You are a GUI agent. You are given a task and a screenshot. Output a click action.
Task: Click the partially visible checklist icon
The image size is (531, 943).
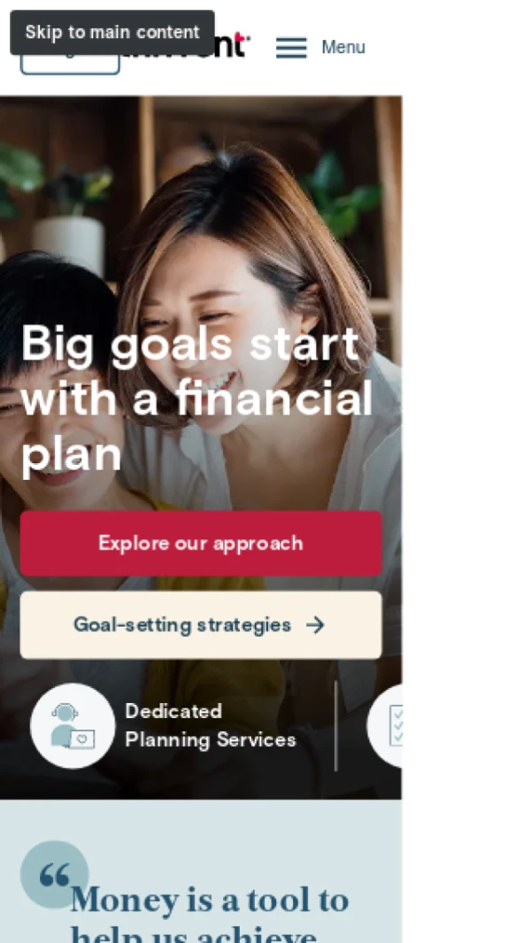pos(386,726)
